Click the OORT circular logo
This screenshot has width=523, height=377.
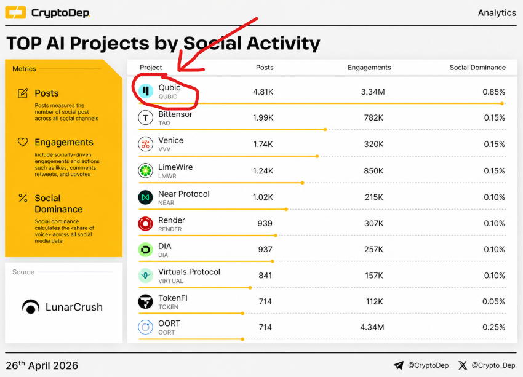(145, 327)
